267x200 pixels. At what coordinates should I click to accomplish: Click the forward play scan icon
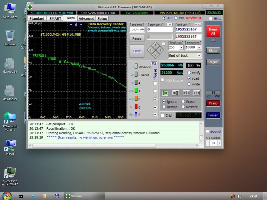(165, 93)
